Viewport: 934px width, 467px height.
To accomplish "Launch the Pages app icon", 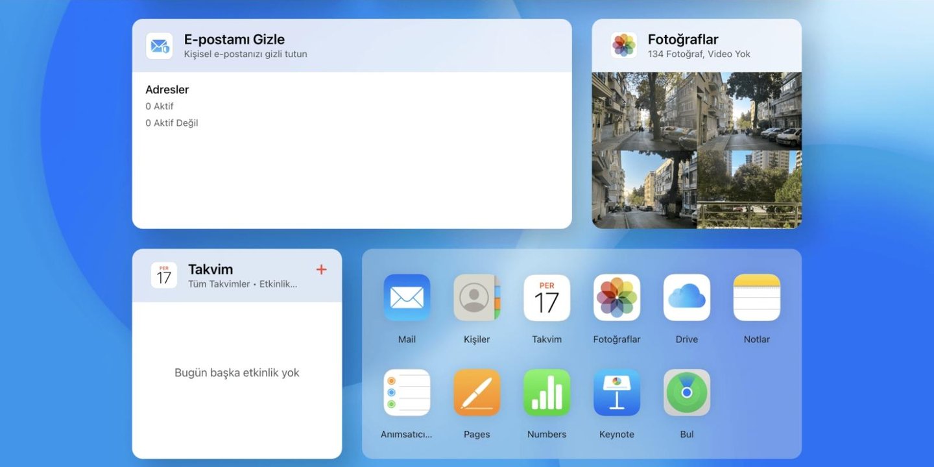I will click(x=477, y=392).
